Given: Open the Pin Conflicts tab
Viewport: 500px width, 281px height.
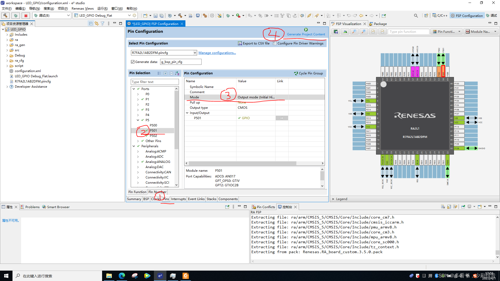Looking at the screenshot, I should click(x=263, y=207).
